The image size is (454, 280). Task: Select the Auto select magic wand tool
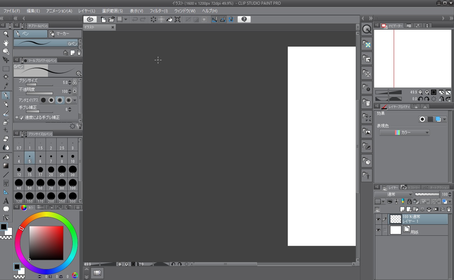tap(6, 78)
